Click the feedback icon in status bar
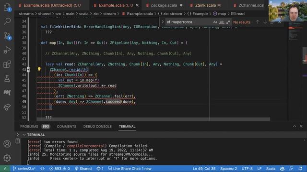Image resolution: width=307 pixels, height=172 pixels. [291, 169]
